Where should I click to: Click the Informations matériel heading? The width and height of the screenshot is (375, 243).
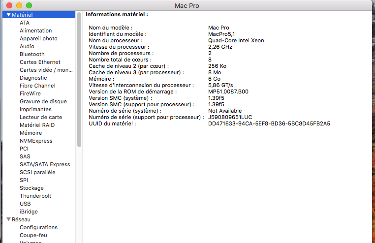pyautogui.click(x=117, y=15)
